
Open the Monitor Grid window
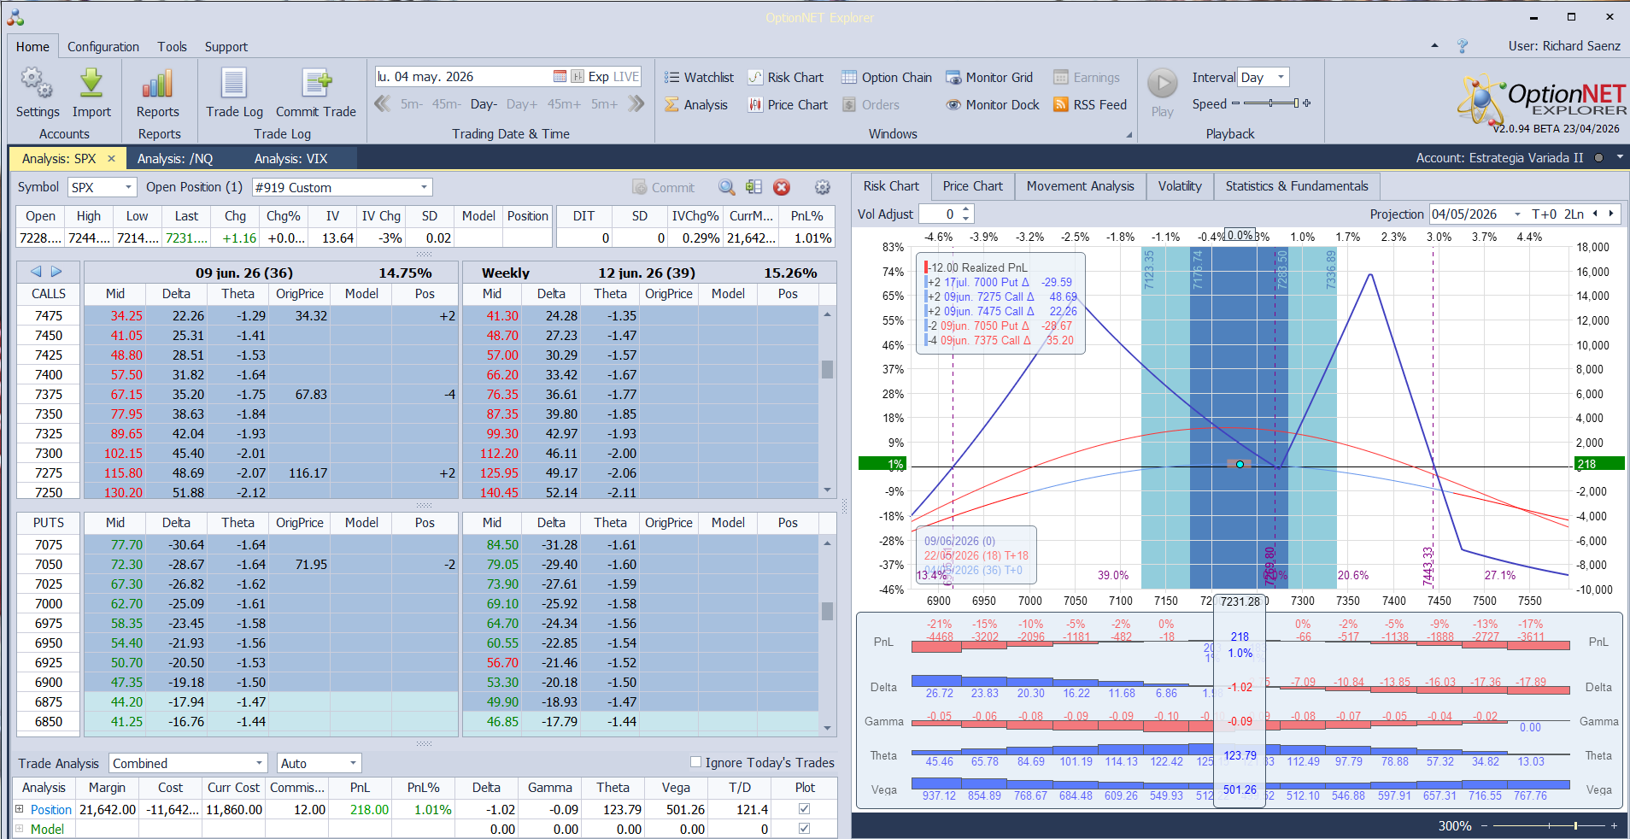click(989, 78)
